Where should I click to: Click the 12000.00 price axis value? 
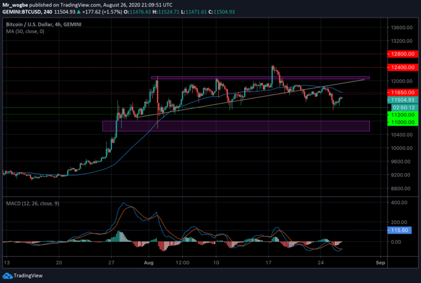pos(402,81)
